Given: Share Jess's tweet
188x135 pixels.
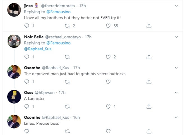Looking at the screenshot, I should (x=149, y=26).
